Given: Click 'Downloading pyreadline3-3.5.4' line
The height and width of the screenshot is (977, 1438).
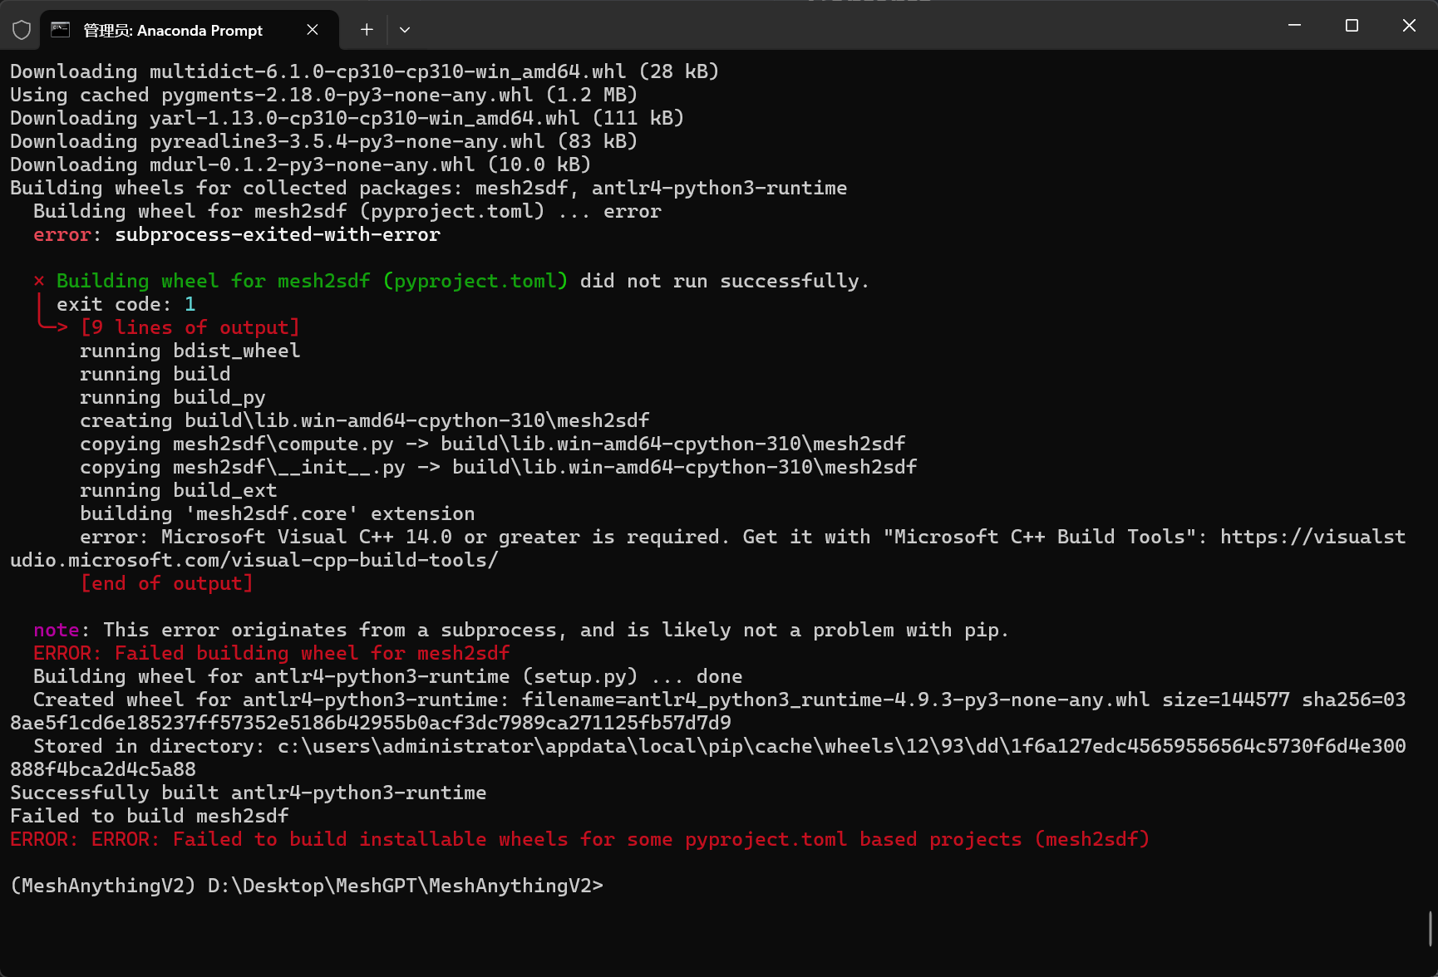Looking at the screenshot, I should pyautogui.click(x=324, y=141).
